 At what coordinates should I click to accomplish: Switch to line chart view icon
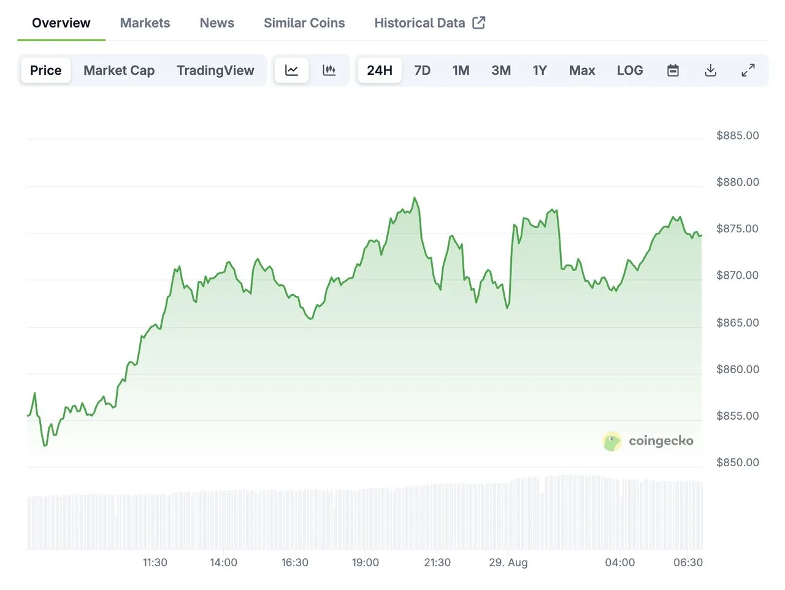pos(291,70)
